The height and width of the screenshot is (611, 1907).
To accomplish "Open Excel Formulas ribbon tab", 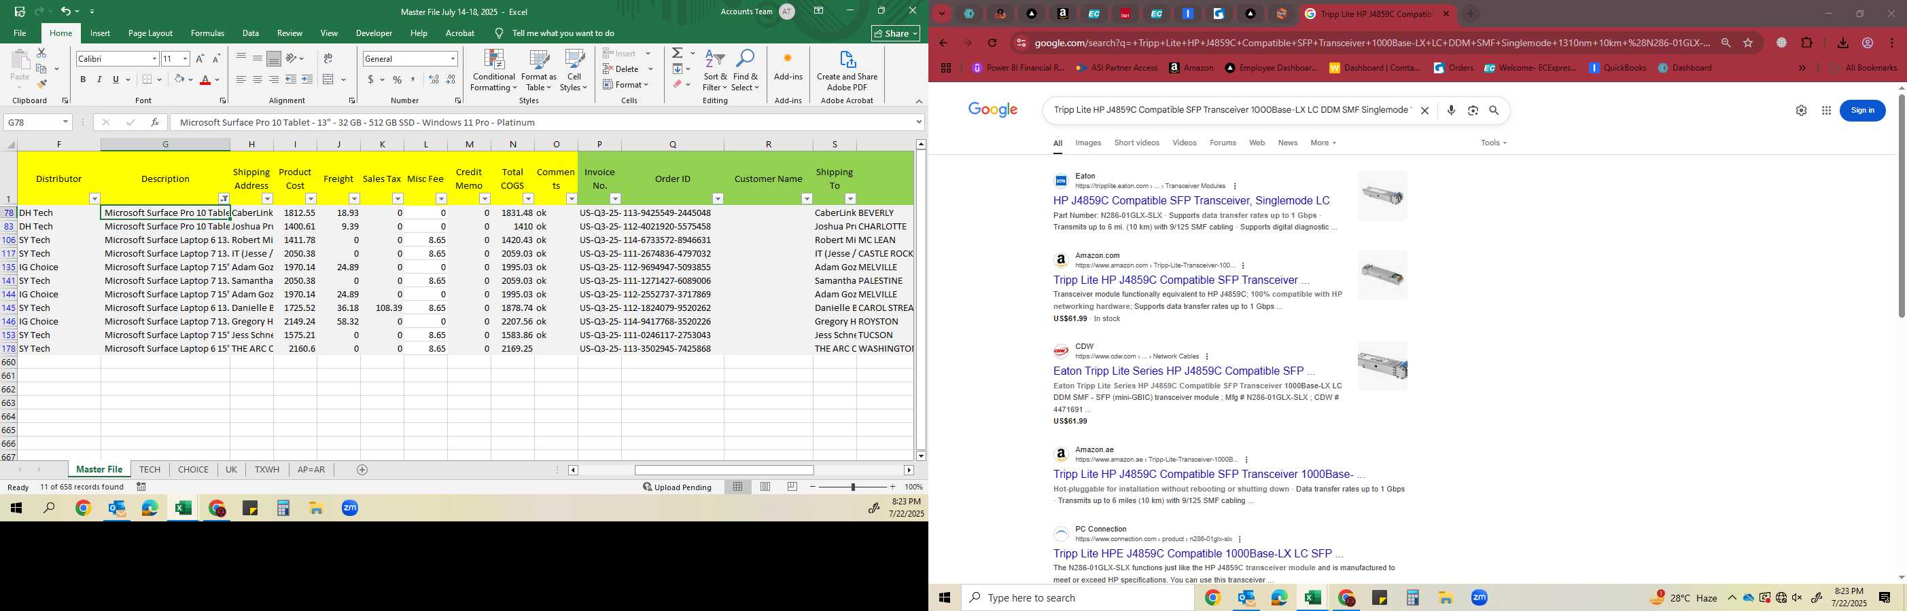I will coord(207,33).
